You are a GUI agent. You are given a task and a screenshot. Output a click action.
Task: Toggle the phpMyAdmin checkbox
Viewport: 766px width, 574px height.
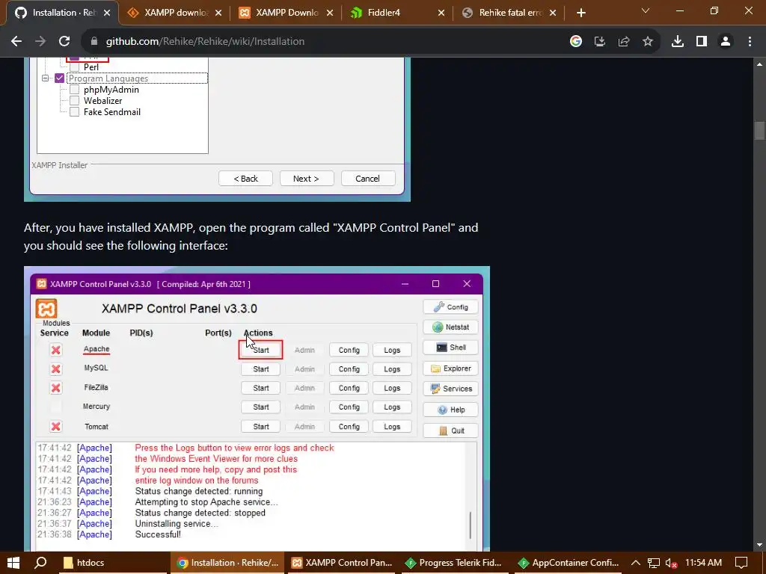(74, 90)
